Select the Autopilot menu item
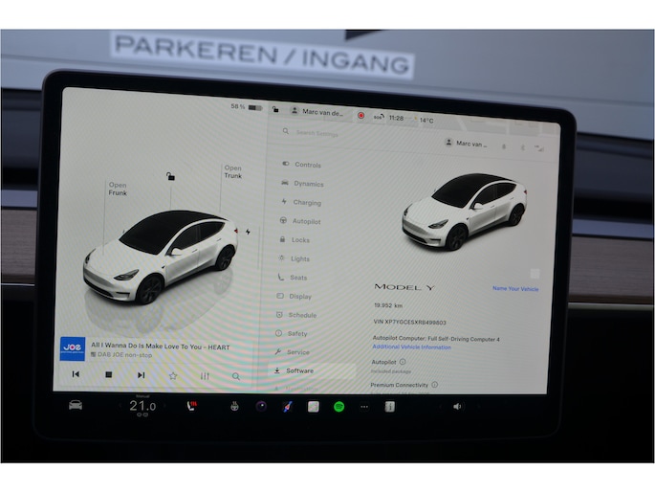655x492 pixels. point(306,221)
